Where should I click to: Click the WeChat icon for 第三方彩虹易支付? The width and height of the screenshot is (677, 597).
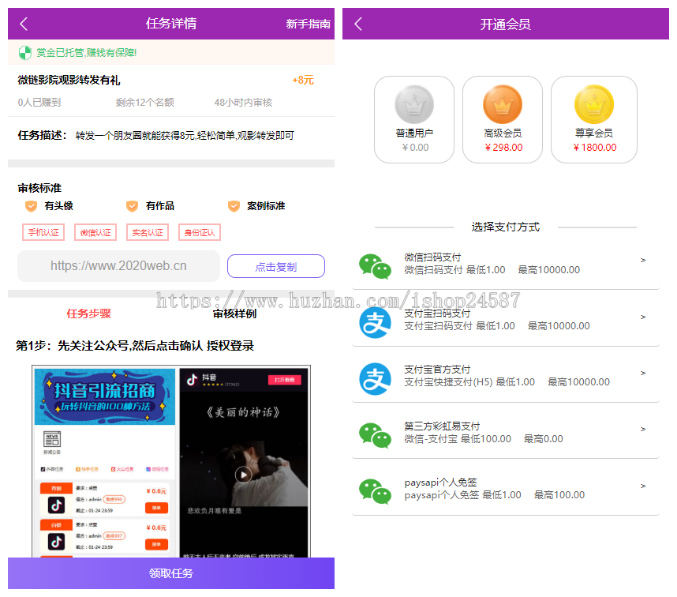[376, 435]
